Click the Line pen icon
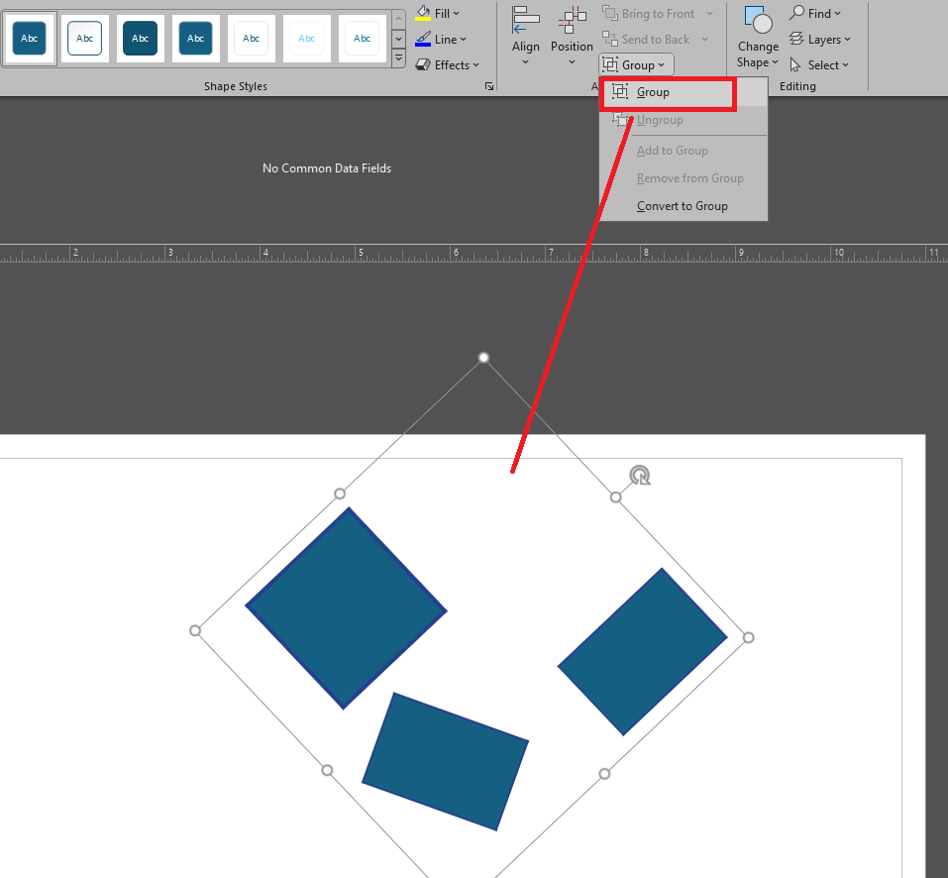 [x=423, y=40]
